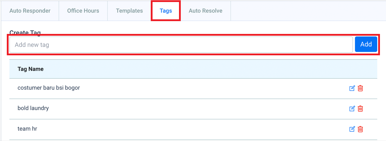
Task: Delete the 'costumer baru bsi bogor' tag
Action: coord(361,88)
